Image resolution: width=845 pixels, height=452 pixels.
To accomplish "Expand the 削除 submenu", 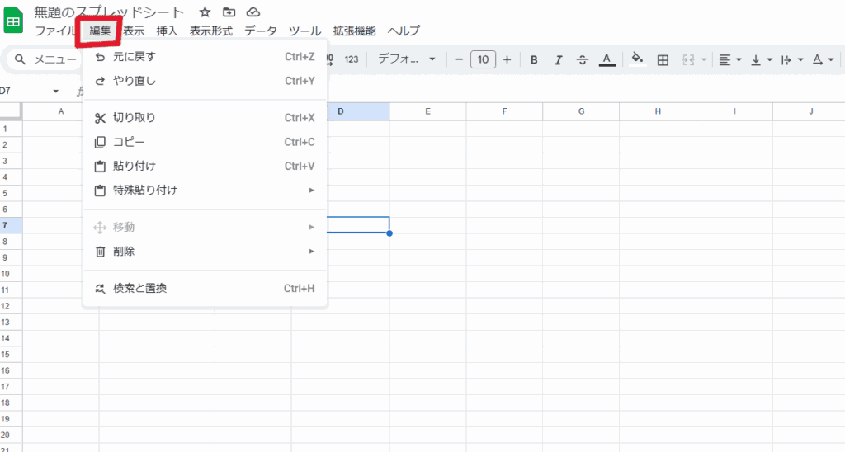I will [x=205, y=251].
